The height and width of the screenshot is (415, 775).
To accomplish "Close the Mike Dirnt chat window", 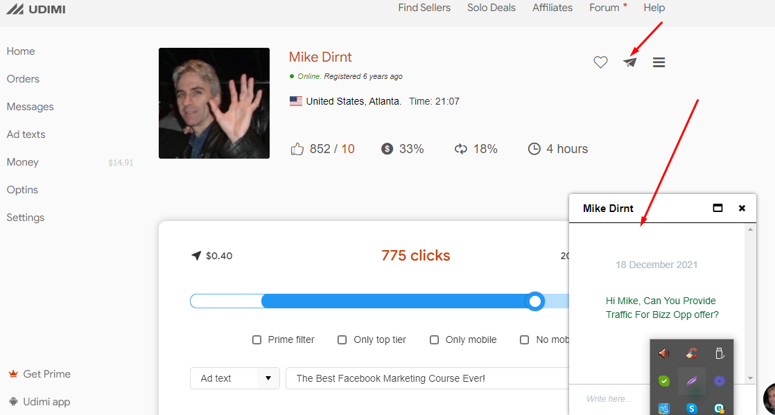I will pyautogui.click(x=742, y=208).
